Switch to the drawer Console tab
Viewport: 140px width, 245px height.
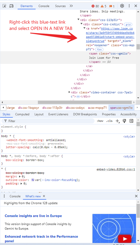(15, 196)
